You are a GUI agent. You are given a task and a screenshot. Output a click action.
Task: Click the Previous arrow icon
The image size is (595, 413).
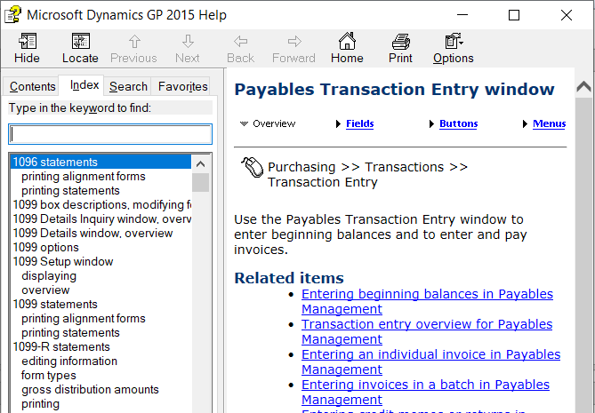(x=134, y=41)
